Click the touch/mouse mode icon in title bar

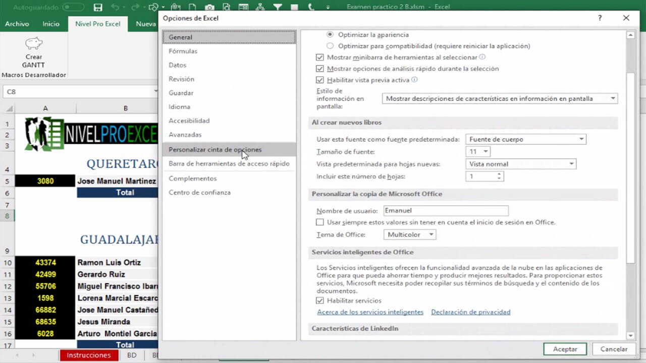coord(175,8)
